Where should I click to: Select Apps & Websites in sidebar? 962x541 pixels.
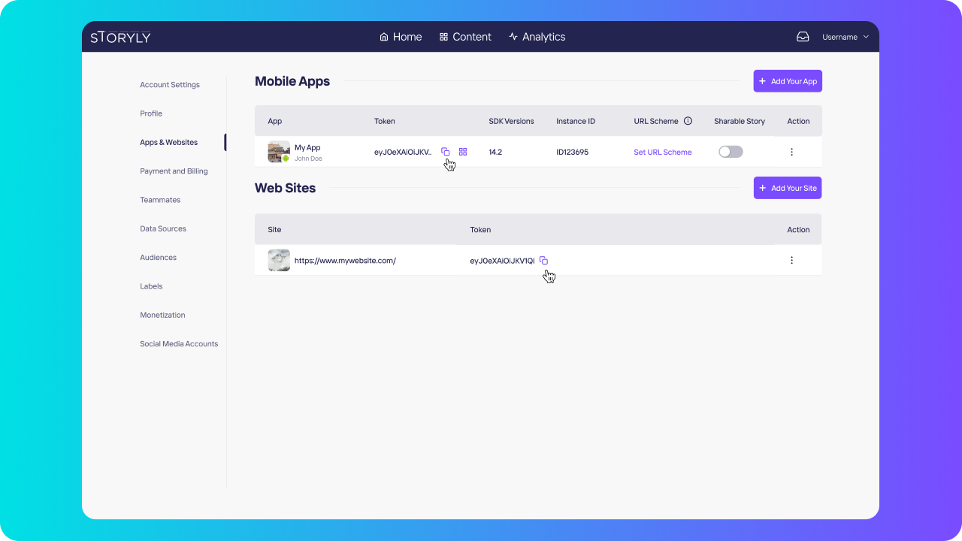(x=169, y=142)
